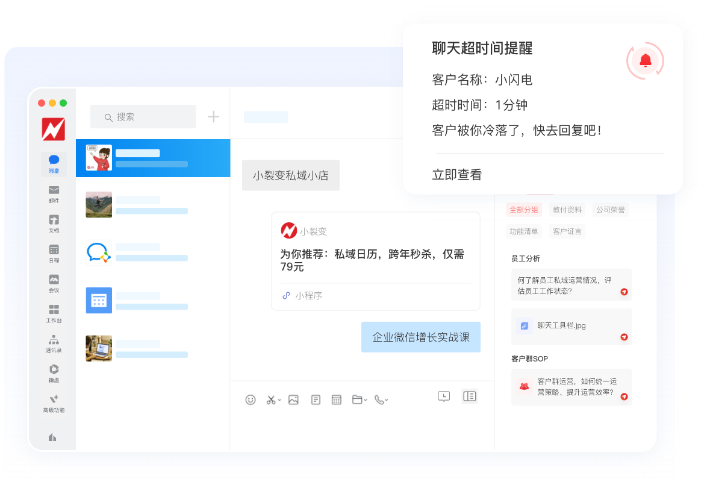Screen dimensions: 710x488
Task: Click the 小裂变私域小店 message bubble
Action: point(291,175)
